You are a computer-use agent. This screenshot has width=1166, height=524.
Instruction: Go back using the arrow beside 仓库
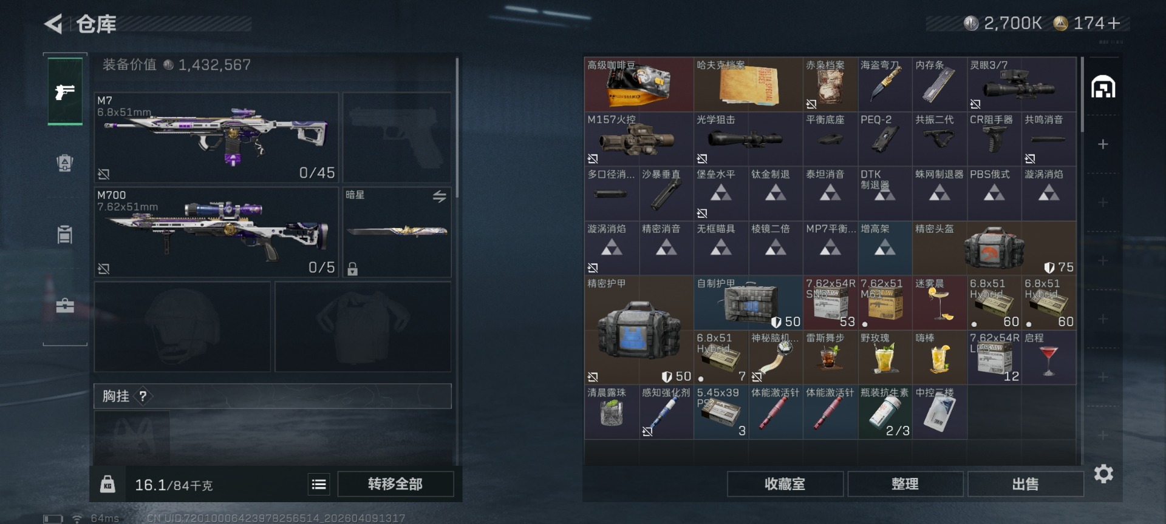(x=53, y=24)
